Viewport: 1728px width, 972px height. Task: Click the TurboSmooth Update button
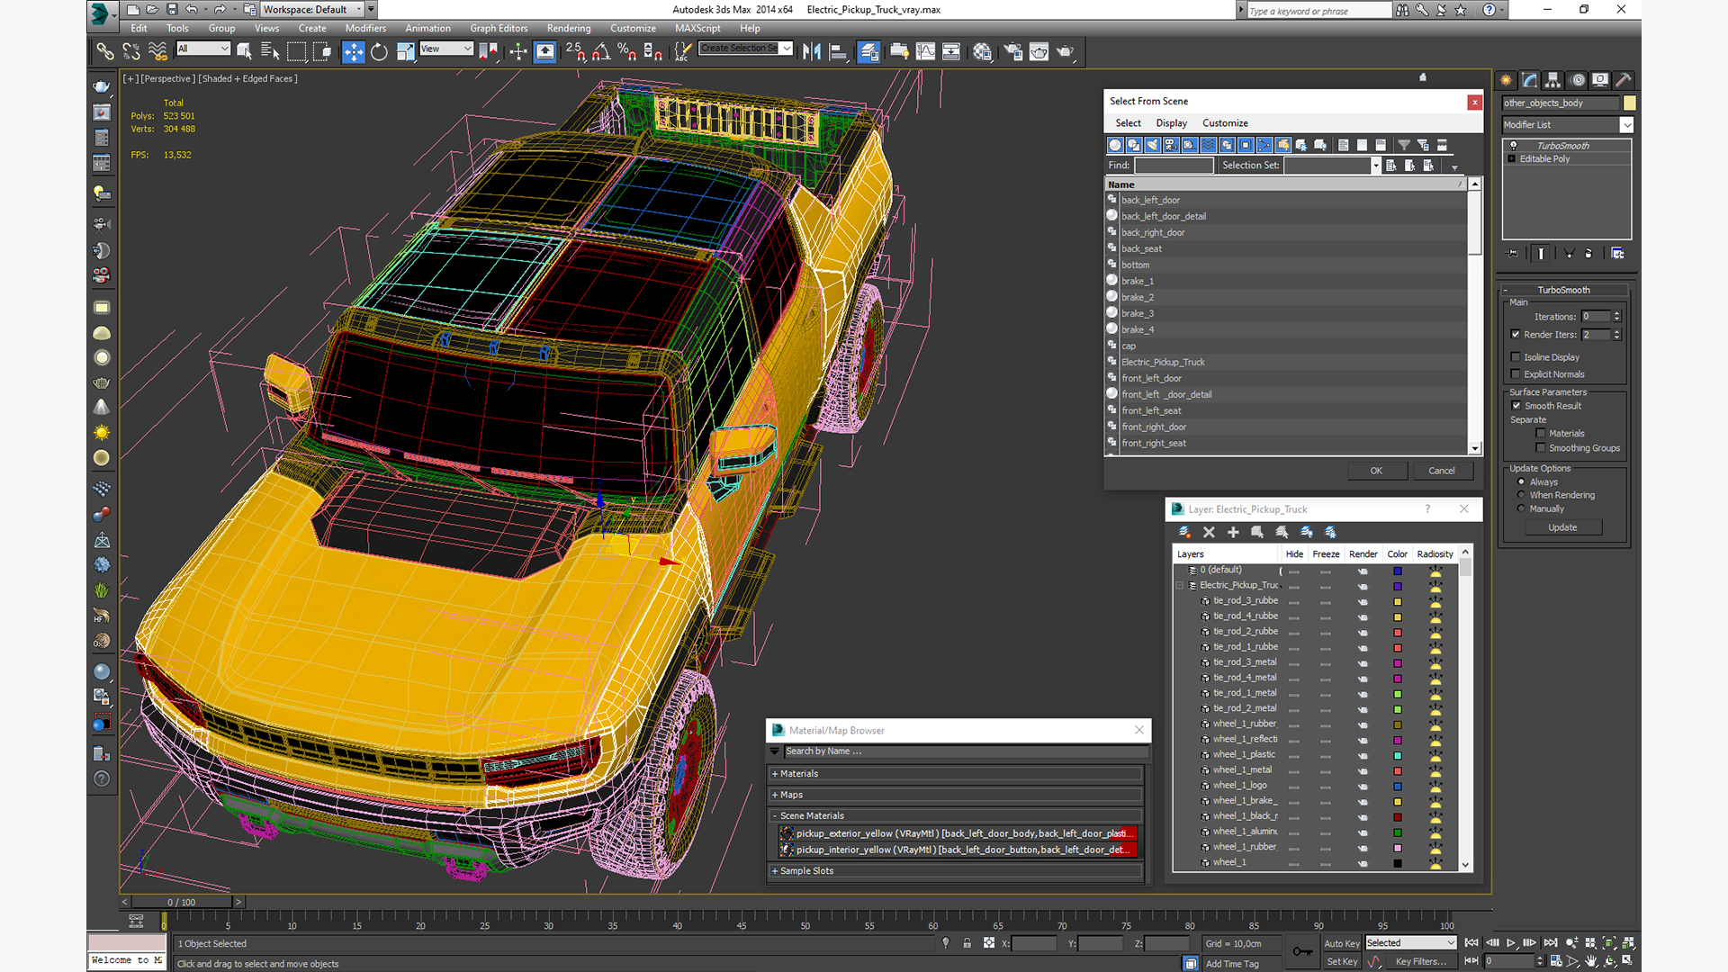[x=1562, y=528]
